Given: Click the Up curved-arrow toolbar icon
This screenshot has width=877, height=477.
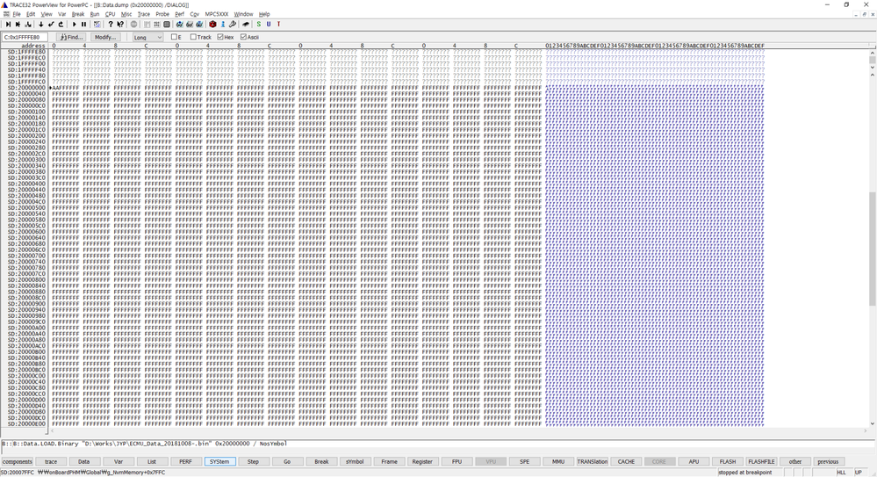Looking at the screenshot, I should [x=61, y=24].
